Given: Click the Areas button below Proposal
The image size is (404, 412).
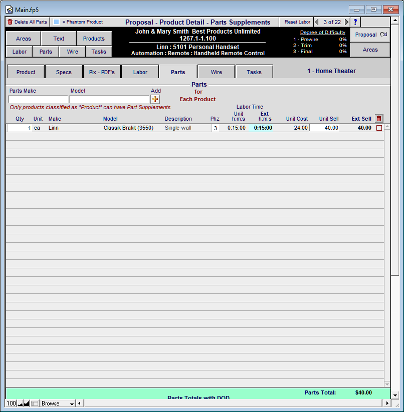Looking at the screenshot, I should point(370,50).
